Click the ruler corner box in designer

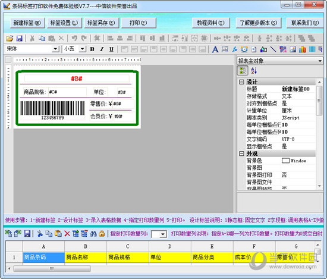tap(8, 59)
